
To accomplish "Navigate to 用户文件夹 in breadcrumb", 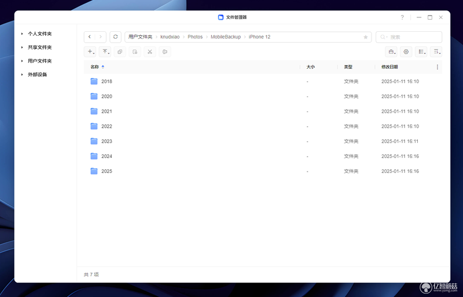I will coord(140,37).
